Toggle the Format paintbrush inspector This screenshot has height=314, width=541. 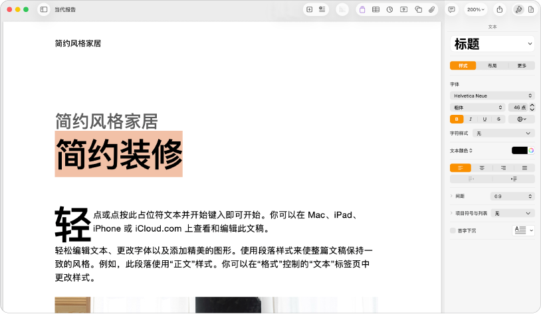pos(518,10)
